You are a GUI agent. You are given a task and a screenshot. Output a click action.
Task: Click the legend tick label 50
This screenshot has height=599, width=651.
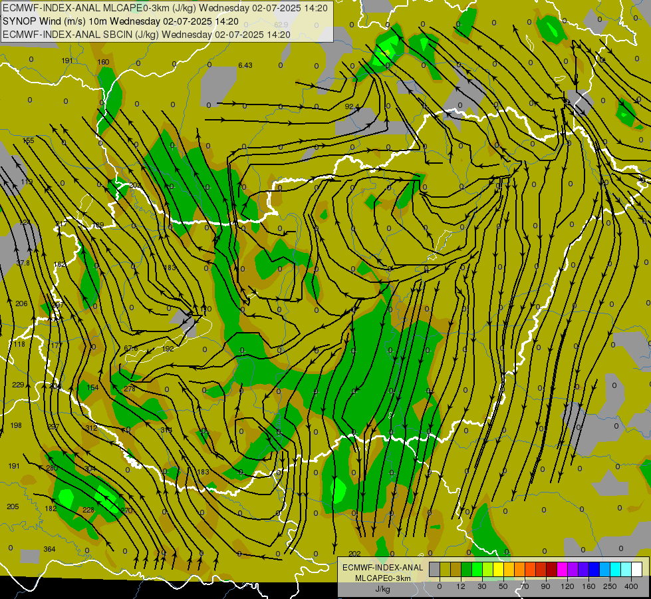[503, 586]
